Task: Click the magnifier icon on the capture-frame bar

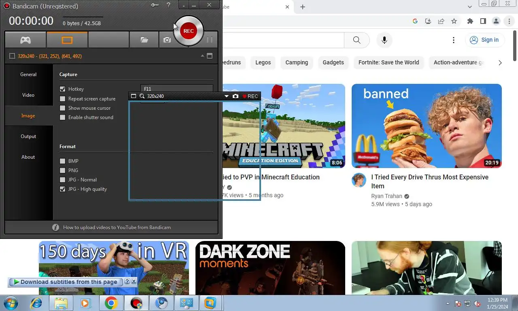Action: click(x=142, y=96)
